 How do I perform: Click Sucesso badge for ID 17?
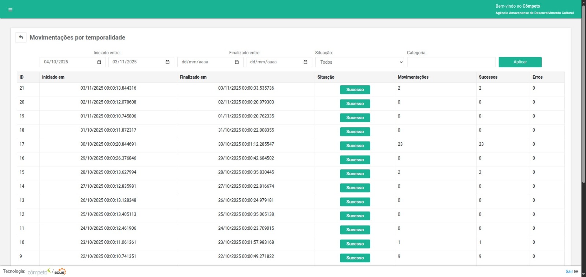(355, 146)
